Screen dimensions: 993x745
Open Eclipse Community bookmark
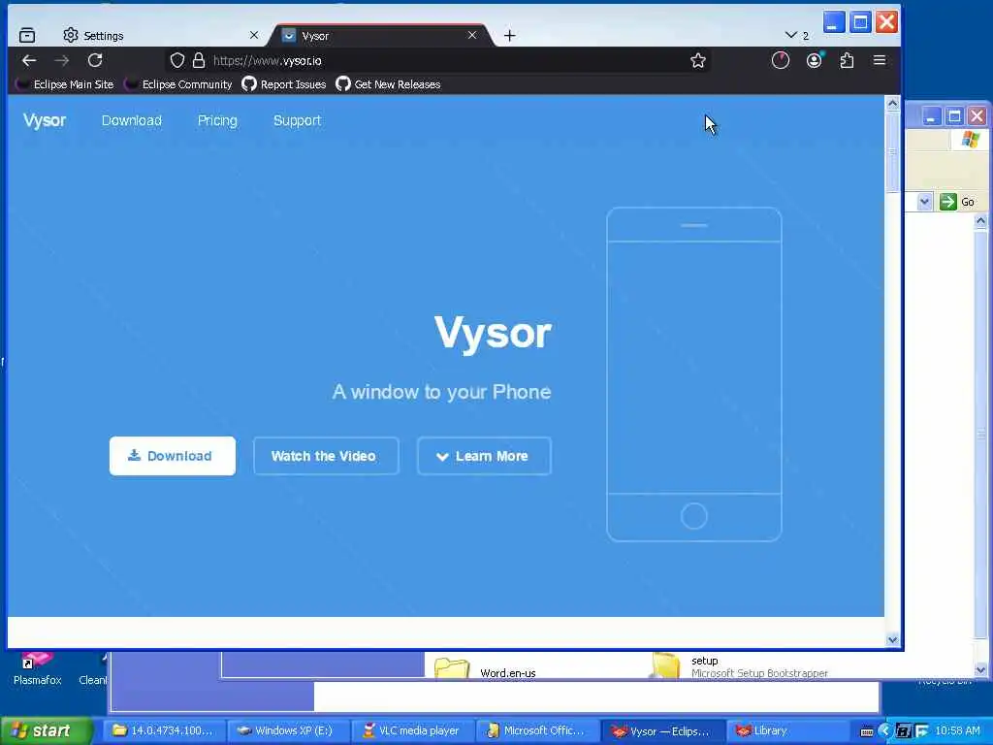click(178, 84)
